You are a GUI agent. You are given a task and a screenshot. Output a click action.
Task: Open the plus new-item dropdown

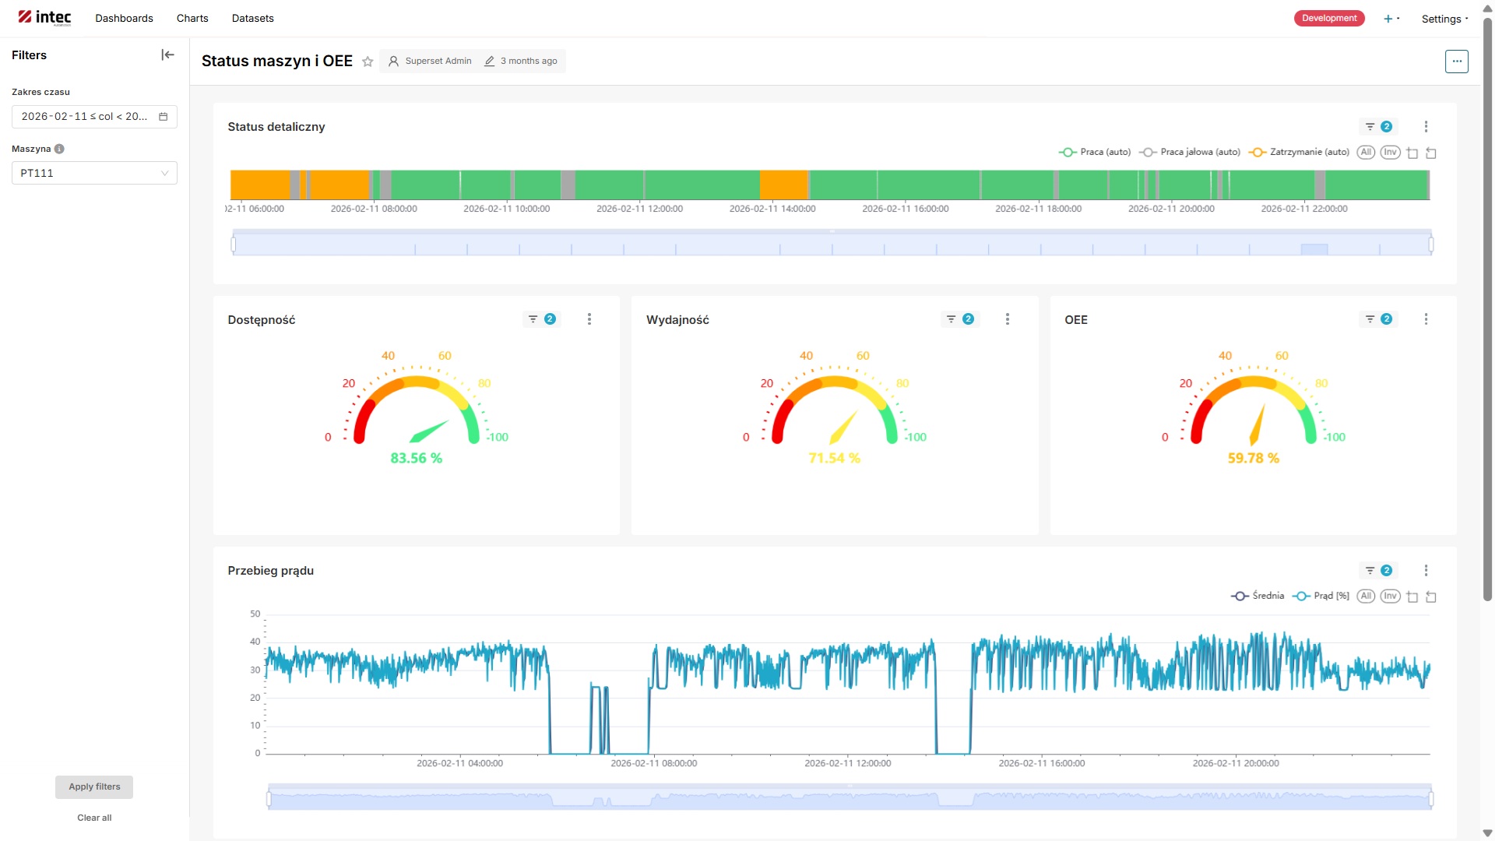click(x=1391, y=19)
